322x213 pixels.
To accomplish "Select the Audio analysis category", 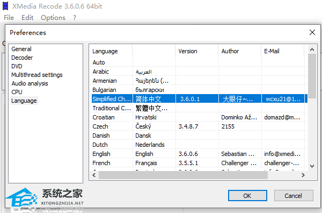I will (x=30, y=83).
